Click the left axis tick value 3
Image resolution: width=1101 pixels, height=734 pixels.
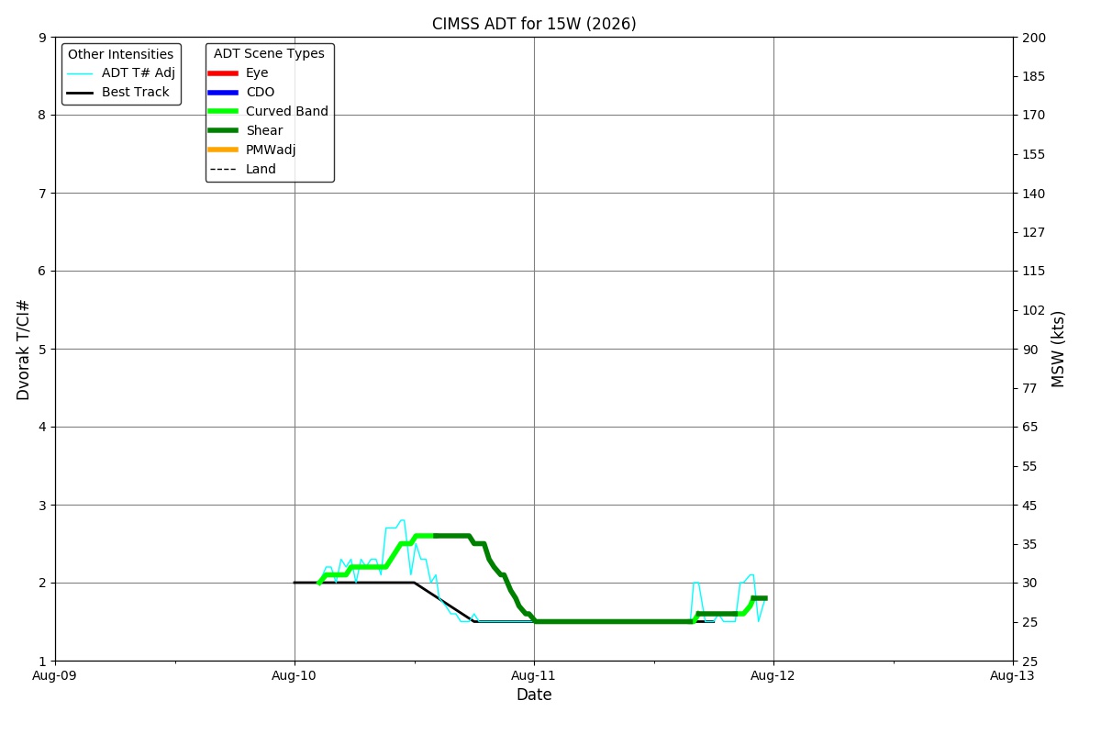(x=42, y=506)
